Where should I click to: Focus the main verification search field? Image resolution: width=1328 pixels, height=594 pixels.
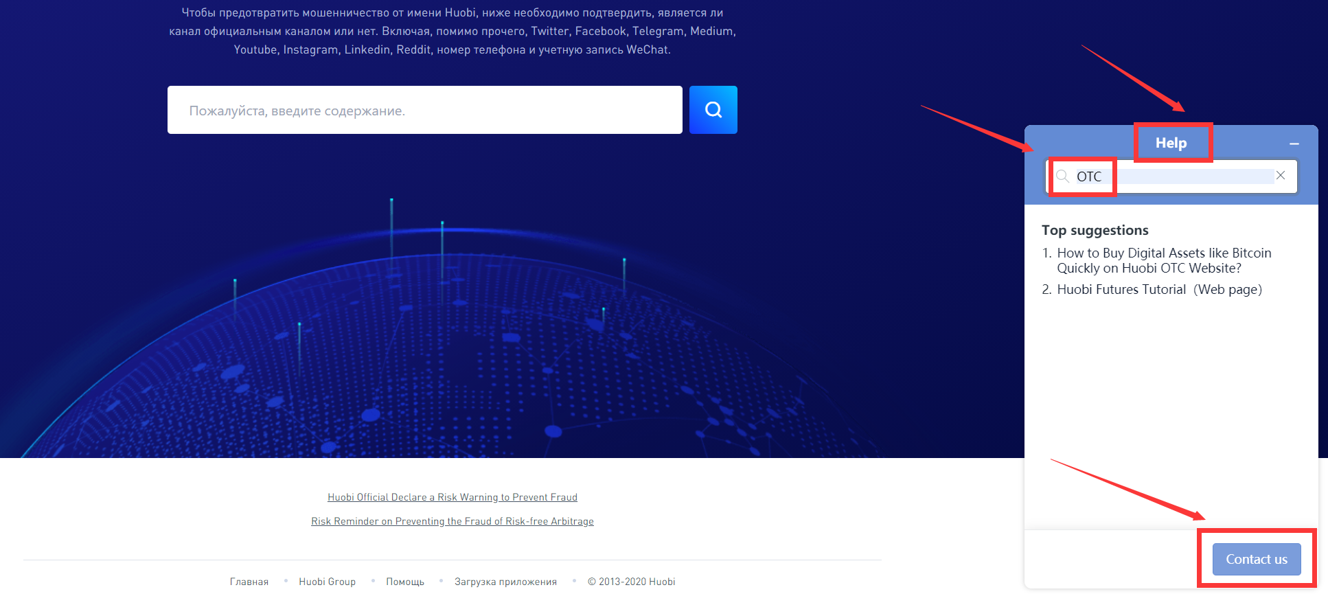[x=424, y=110]
